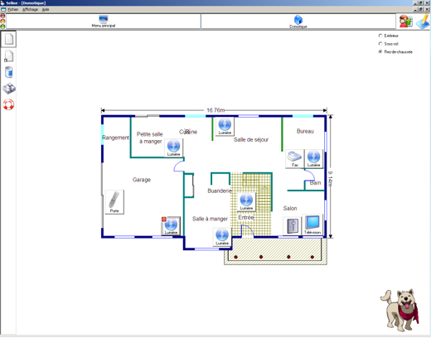
Task: Click the Fax device in Bureau
Action: [295, 159]
